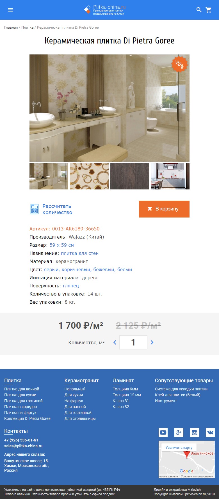219x499 pixels.
Task: Click the quantity input field
Action: click(x=133, y=342)
